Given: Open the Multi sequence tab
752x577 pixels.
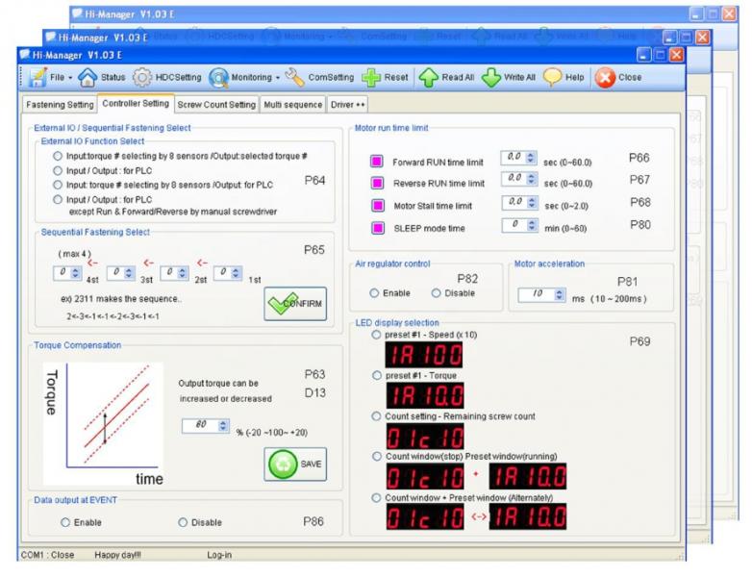Looking at the screenshot, I should pyautogui.click(x=292, y=104).
